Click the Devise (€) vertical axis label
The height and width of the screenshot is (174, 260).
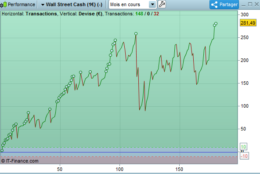click(x=90, y=14)
